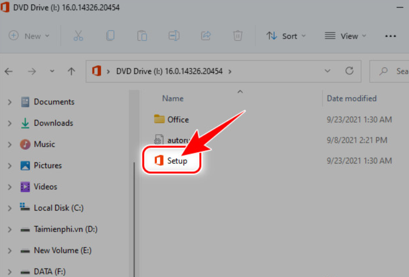Expand the Local Disk (C:) node
Viewport: 409px width, 277px height.
[10, 208]
